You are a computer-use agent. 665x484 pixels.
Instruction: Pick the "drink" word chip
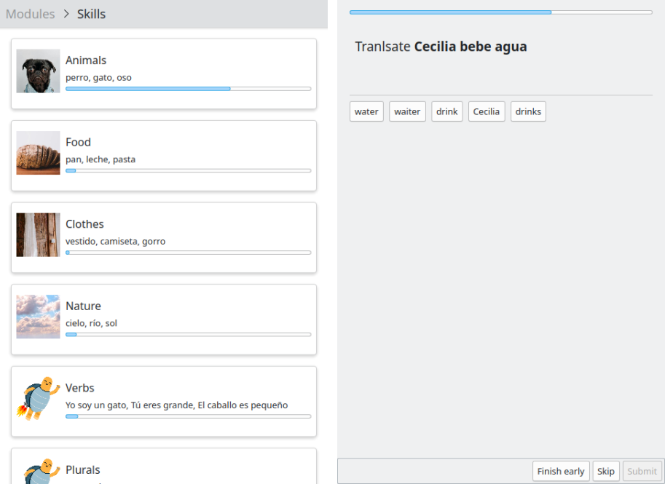447,111
